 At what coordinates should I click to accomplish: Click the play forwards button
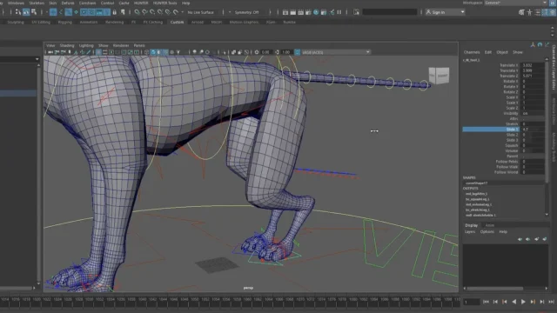(523, 302)
